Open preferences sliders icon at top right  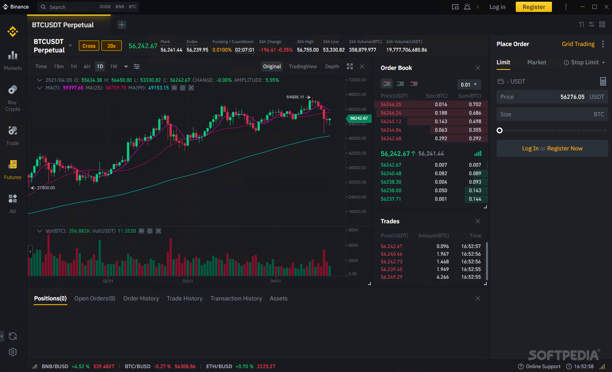point(592,24)
